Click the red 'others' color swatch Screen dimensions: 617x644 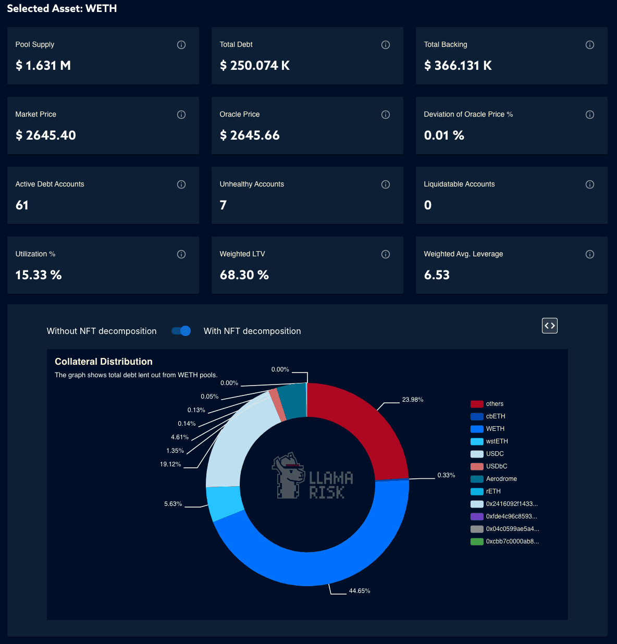click(476, 404)
